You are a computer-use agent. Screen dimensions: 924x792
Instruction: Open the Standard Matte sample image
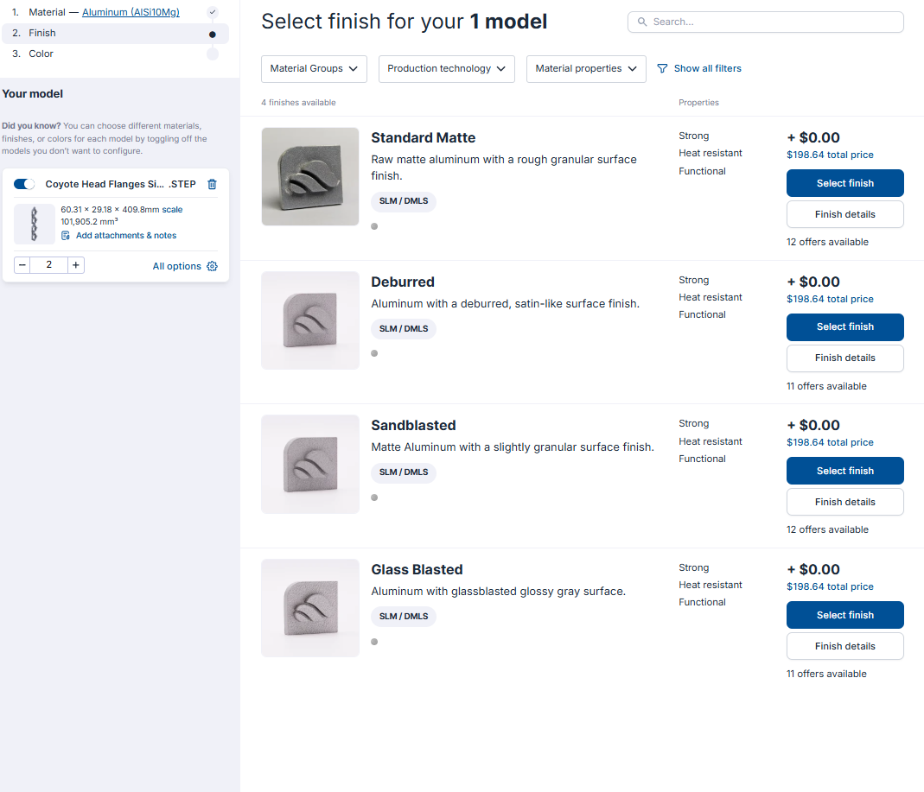tap(310, 177)
